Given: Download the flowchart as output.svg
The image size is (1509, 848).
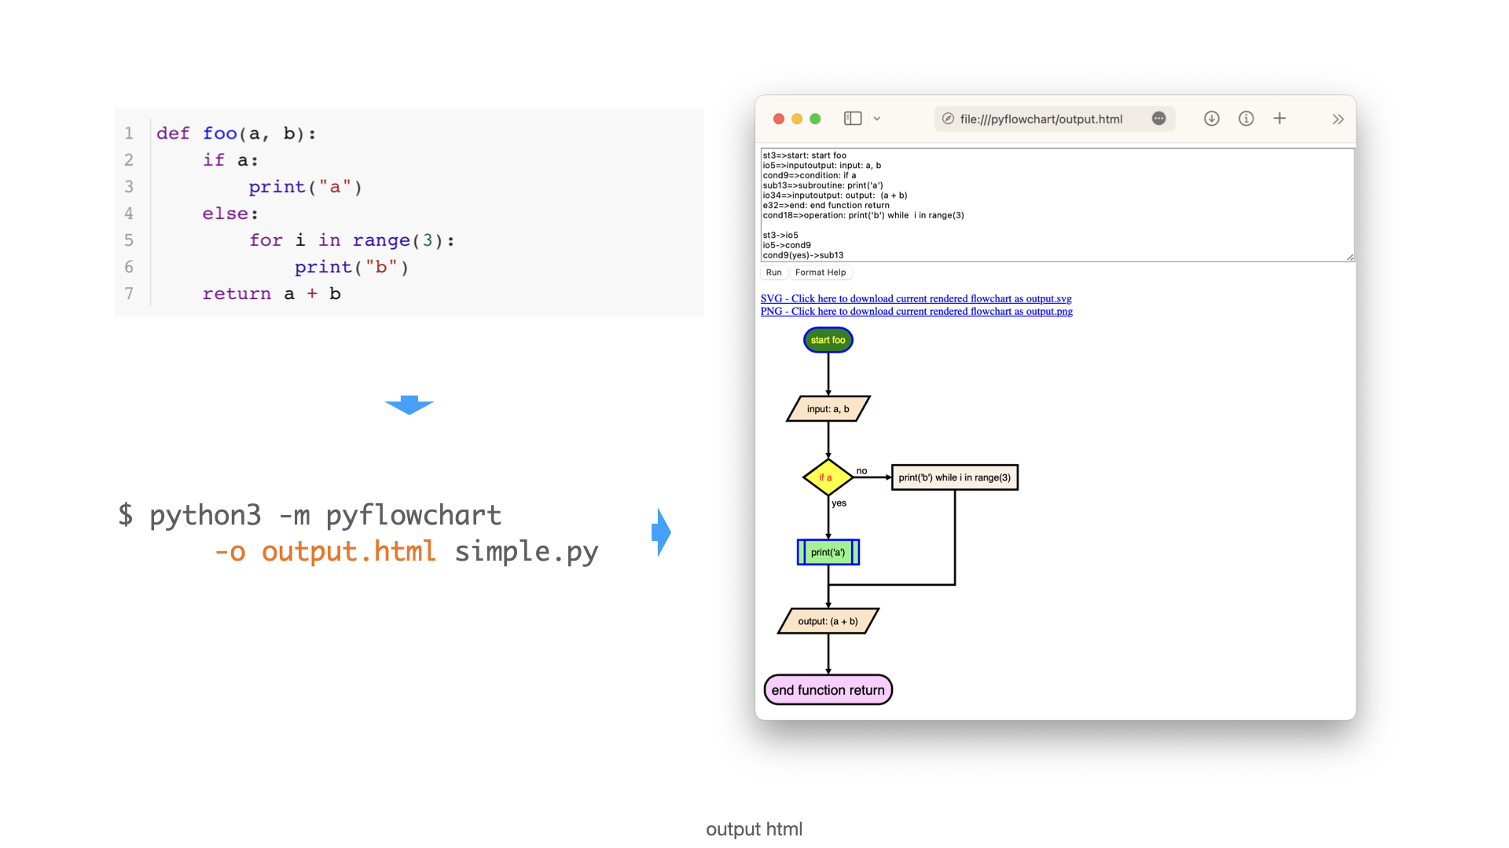Looking at the screenshot, I should [x=916, y=298].
